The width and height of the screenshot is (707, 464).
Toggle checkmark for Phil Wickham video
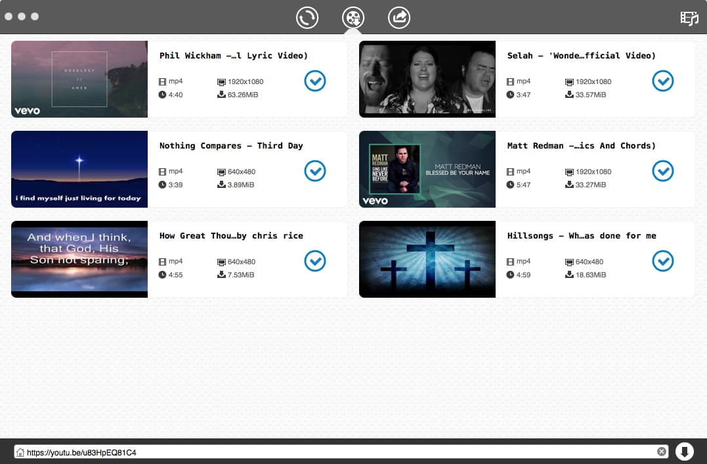pos(314,81)
